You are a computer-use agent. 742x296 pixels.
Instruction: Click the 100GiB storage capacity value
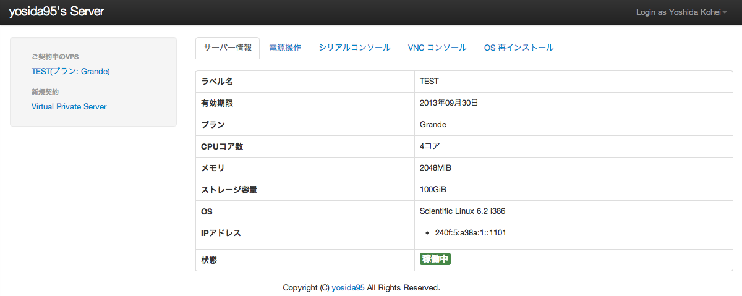[433, 190]
